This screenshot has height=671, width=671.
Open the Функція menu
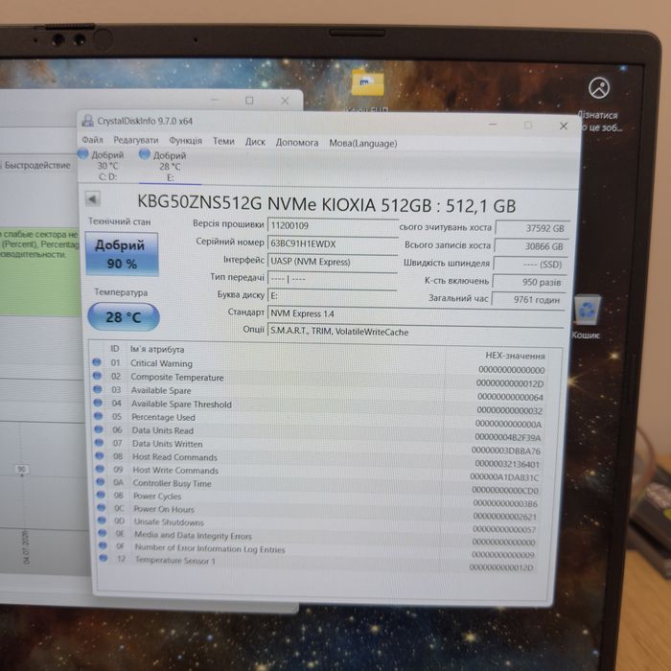(185, 141)
